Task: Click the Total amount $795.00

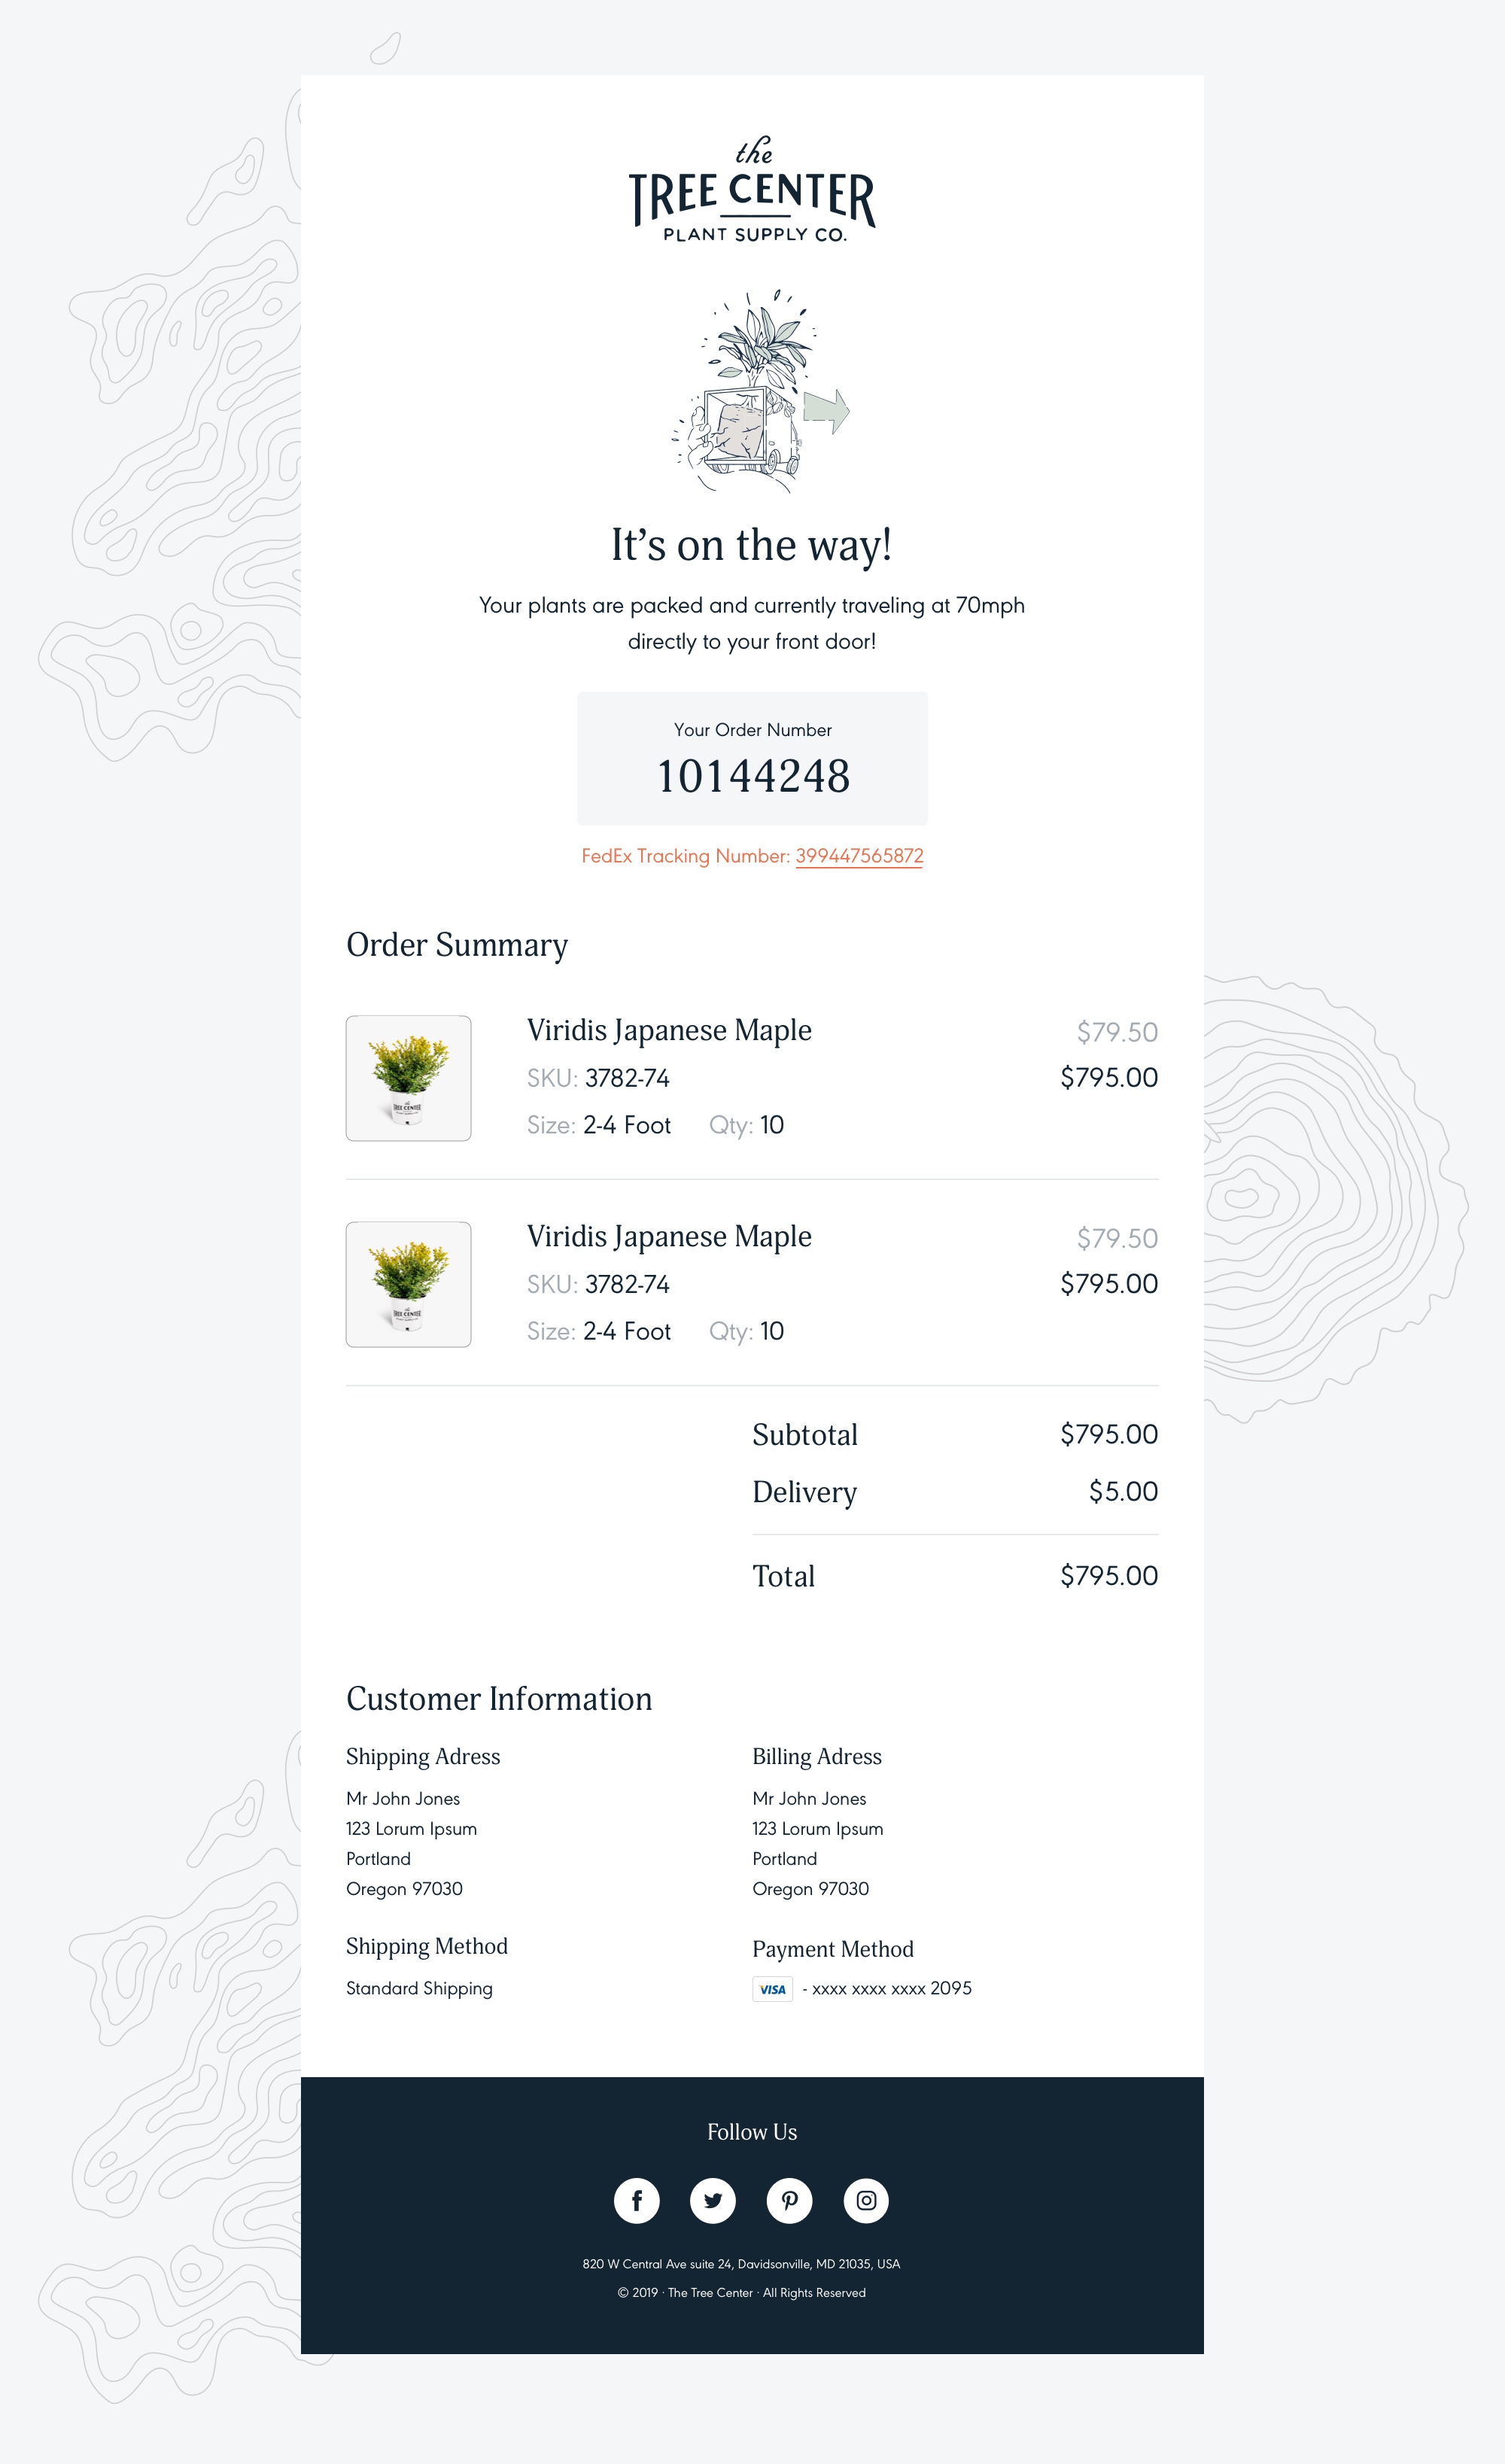Action: [1109, 1576]
